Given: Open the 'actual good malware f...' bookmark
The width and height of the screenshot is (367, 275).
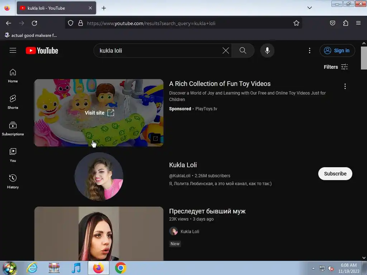Looking at the screenshot, I should click(x=31, y=35).
